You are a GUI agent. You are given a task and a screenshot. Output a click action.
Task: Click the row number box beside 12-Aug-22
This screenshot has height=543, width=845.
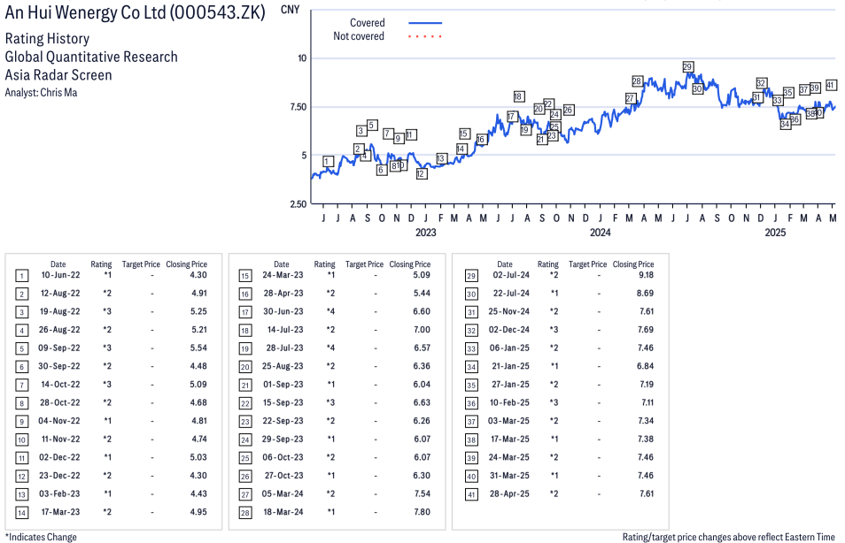21,294
